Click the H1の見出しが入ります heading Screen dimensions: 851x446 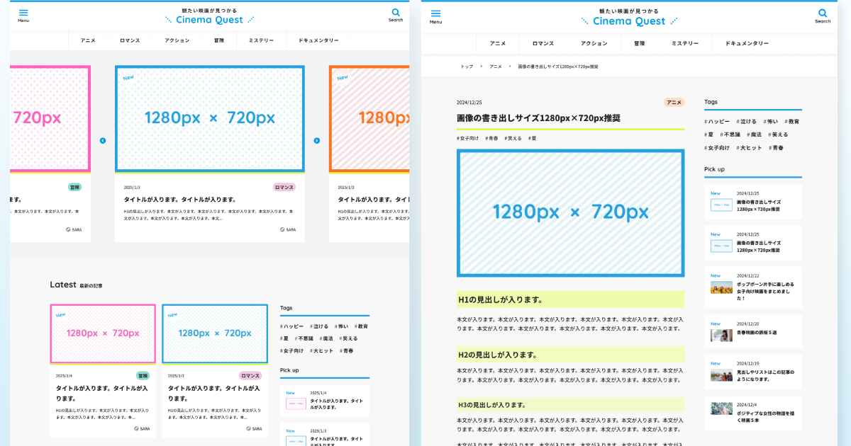coord(570,299)
